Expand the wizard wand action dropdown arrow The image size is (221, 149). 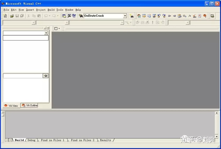[x=131, y=22]
